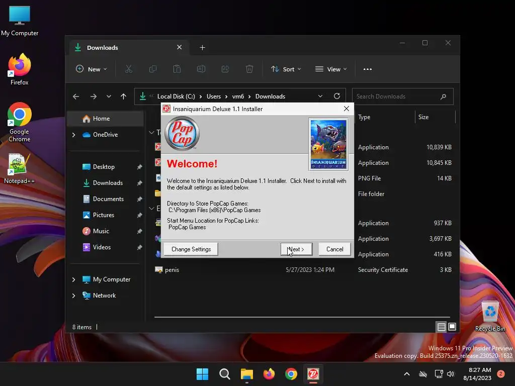Select the Downloads tab in Explorer
The height and width of the screenshot is (386, 515).
(x=129, y=48)
